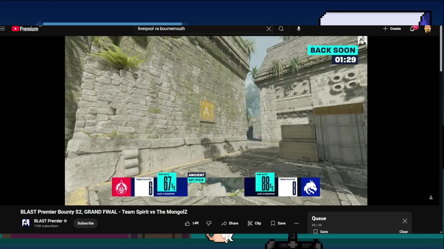Open more actions ellipsis menu
This screenshot has width=444, height=249.
pos(296,223)
